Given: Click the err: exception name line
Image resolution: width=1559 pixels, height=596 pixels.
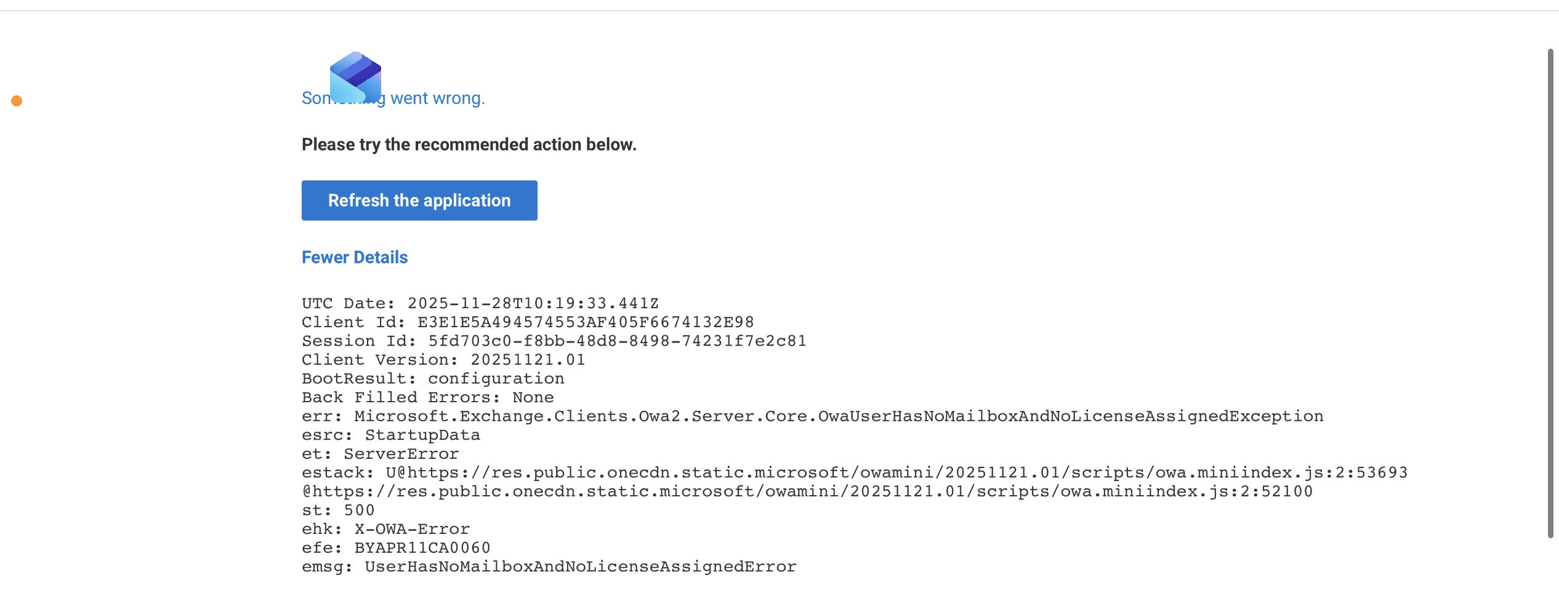Looking at the screenshot, I should 812,416.
